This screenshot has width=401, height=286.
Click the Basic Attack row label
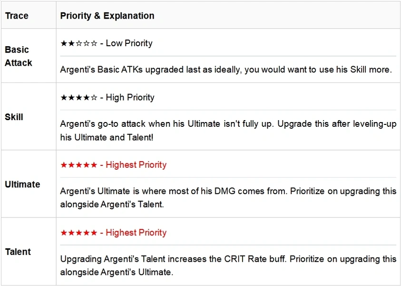(x=19, y=56)
